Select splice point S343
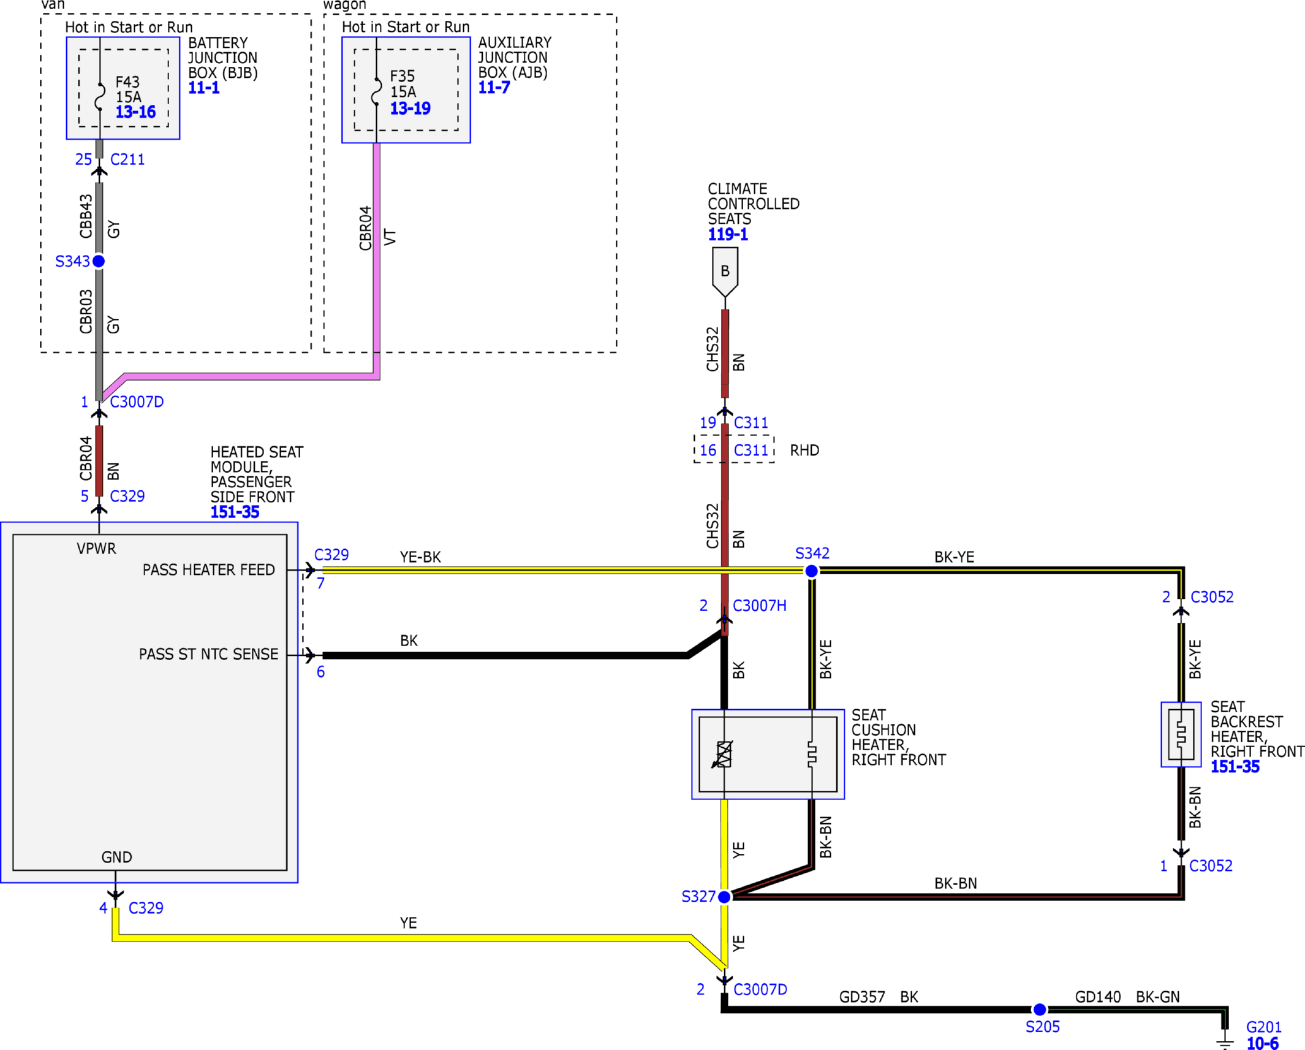 pos(99,261)
